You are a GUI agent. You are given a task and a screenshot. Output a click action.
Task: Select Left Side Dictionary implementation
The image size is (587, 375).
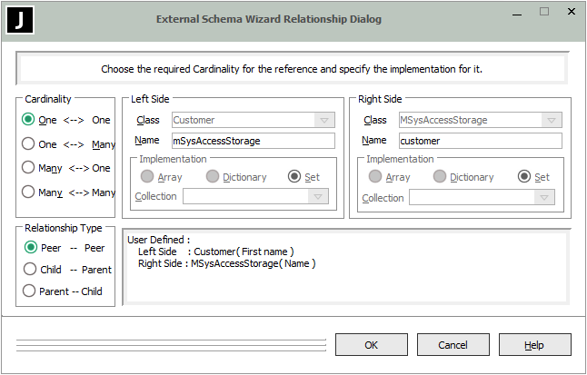pyautogui.click(x=213, y=177)
